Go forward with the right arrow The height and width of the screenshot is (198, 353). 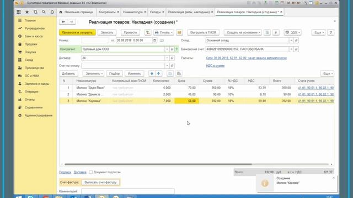click(x=72, y=22)
